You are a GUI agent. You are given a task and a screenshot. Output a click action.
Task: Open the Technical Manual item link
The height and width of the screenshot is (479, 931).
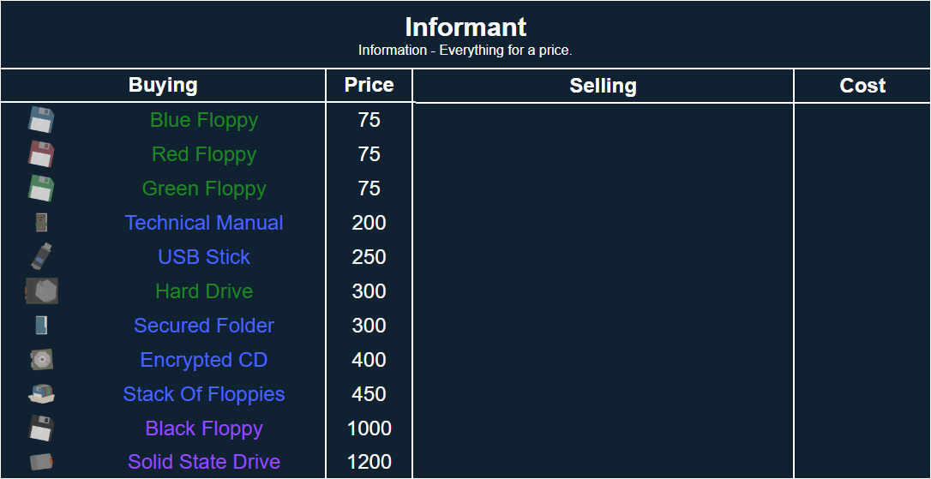204,223
